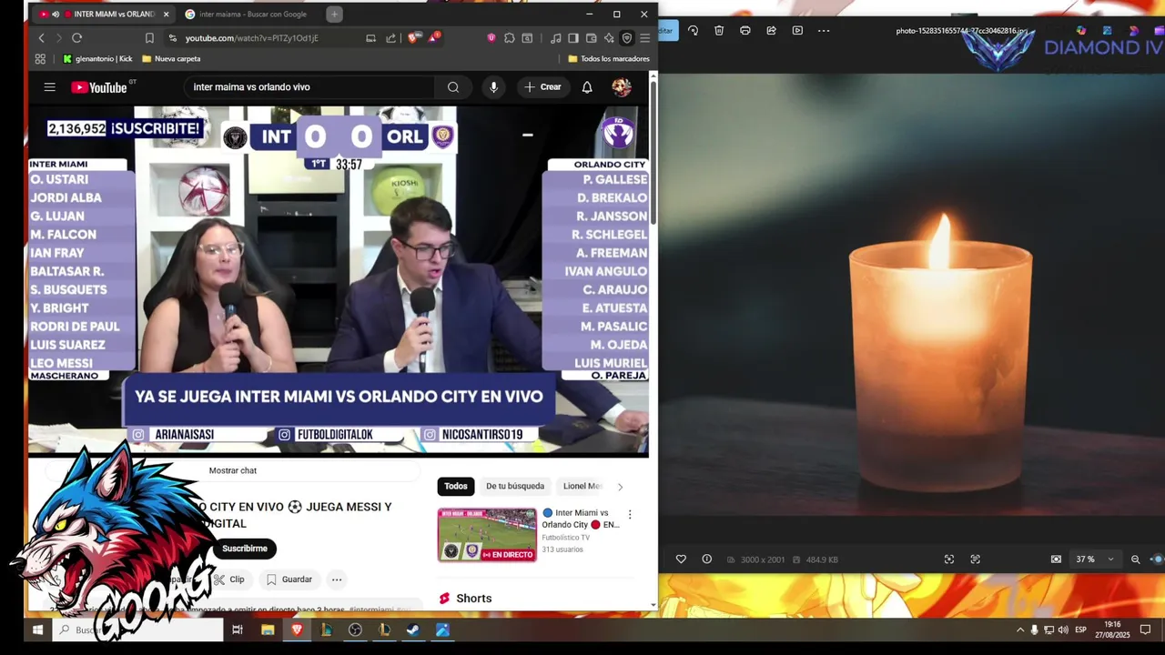Viewport: 1165px width, 655px height.
Task: Open Brave Leo AI sparkle icon
Action: 609,38
